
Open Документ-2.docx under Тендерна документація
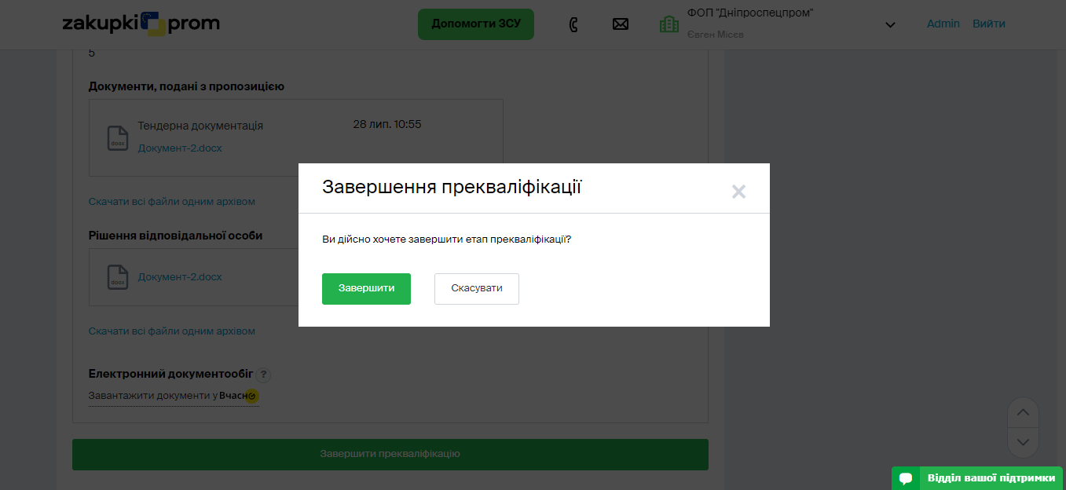(x=180, y=148)
